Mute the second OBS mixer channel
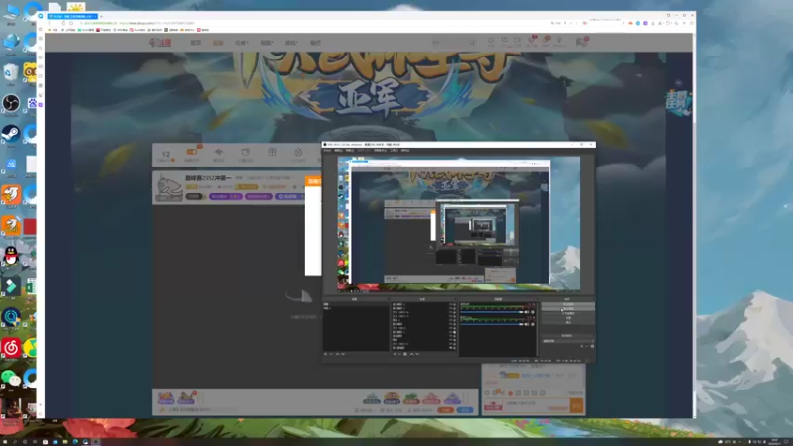Screen dimensions: 793x446 527,324
